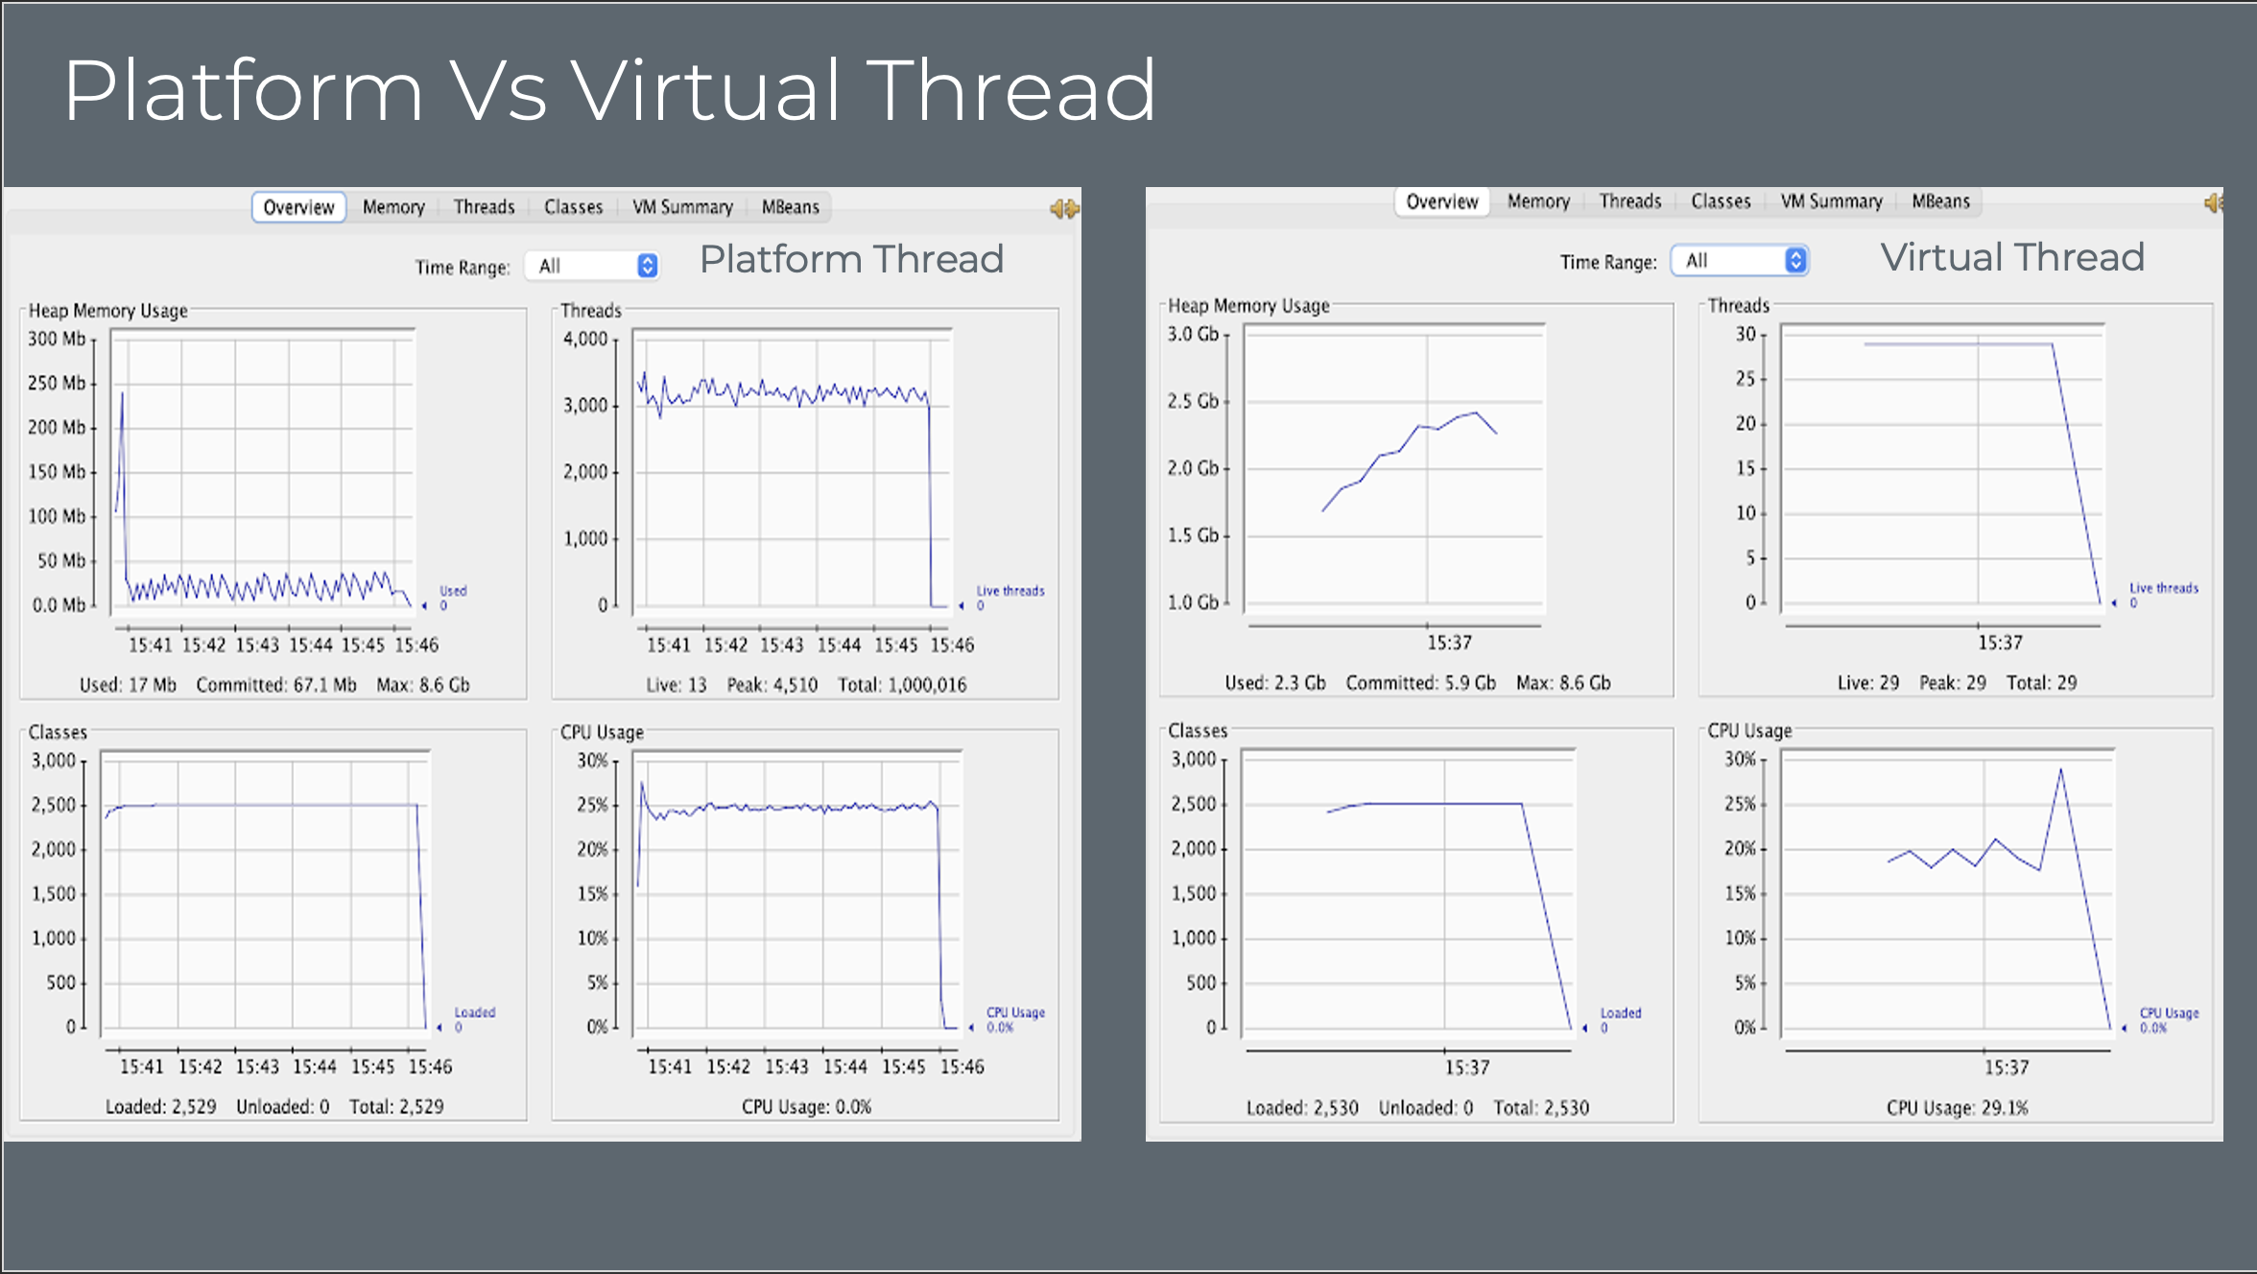Click the Platform Vs Virtual Thread slide title
2257x1274 pixels.
[x=610, y=90]
